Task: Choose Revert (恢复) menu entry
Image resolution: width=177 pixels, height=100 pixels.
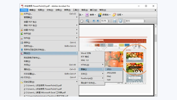Action: tap(49, 61)
